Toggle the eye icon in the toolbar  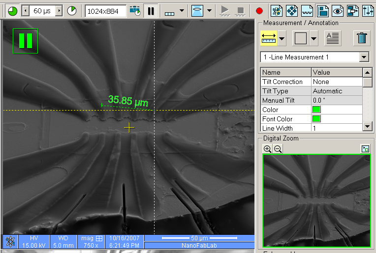338,10
